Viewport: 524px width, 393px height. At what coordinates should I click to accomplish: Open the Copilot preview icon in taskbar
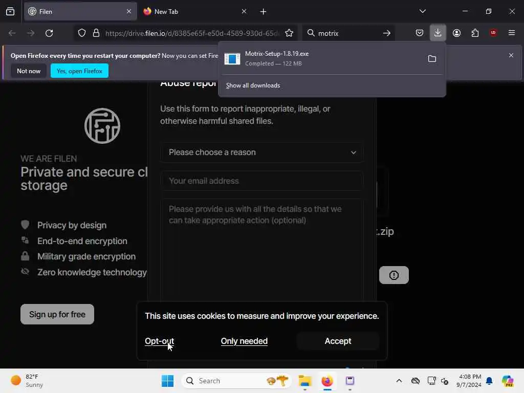coord(508,381)
